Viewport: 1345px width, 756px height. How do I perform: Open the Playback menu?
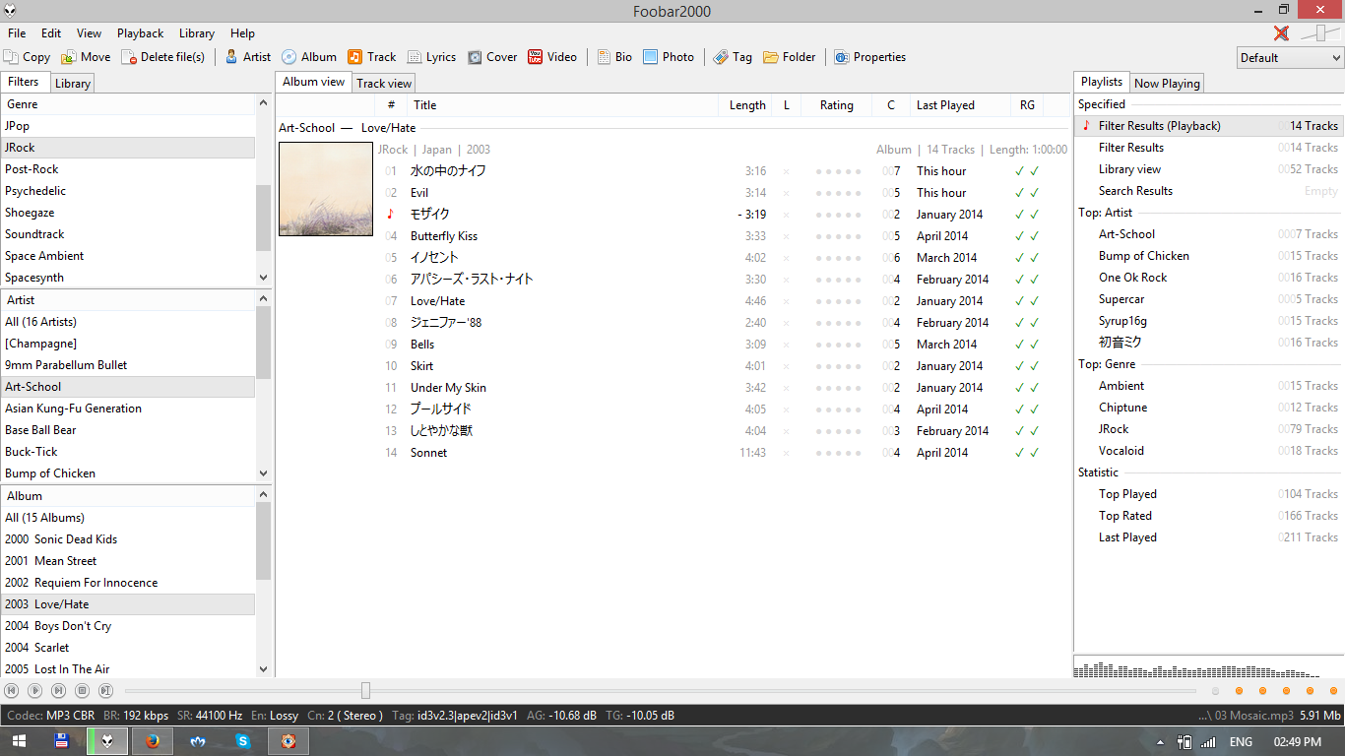(x=141, y=33)
